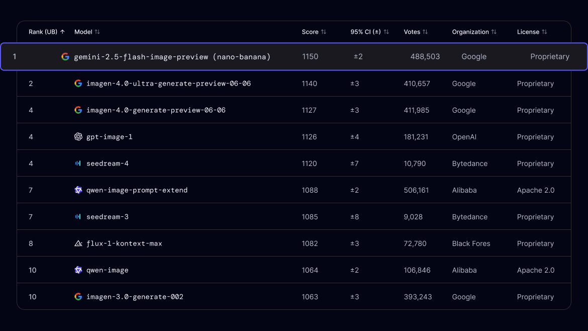Click Google logo beside imagen-4.0-ultra-generate-preview-06-06
Viewport: 588px width, 331px height.
(78, 84)
